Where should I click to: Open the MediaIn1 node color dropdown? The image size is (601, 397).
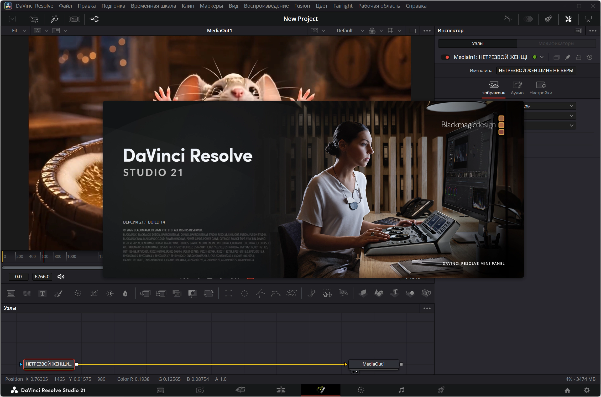[x=538, y=57]
